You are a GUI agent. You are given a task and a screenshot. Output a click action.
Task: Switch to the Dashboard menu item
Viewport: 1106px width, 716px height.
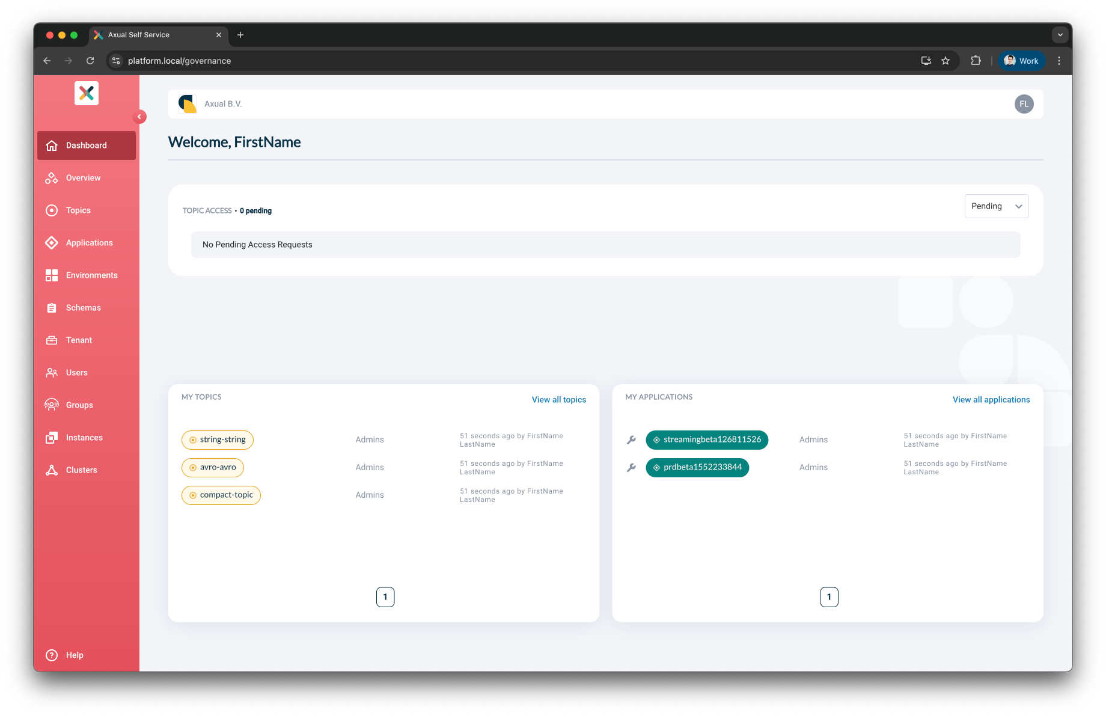pos(86,145)
